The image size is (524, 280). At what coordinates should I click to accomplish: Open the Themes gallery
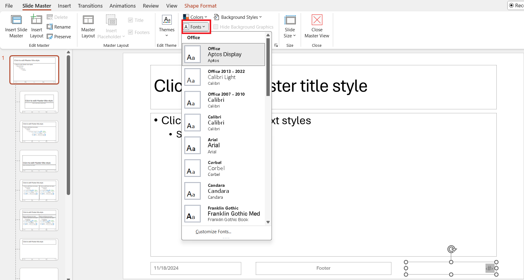pyautogui.click(x=167, y=26)
